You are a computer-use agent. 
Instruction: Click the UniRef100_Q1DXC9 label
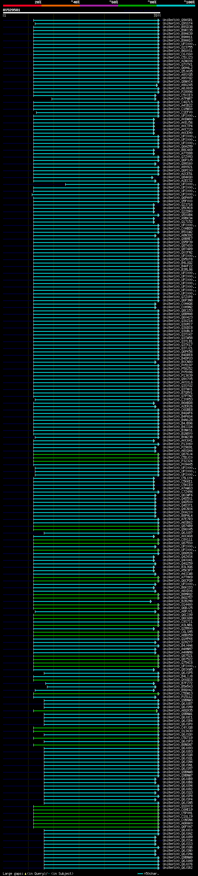pos(177,806)
